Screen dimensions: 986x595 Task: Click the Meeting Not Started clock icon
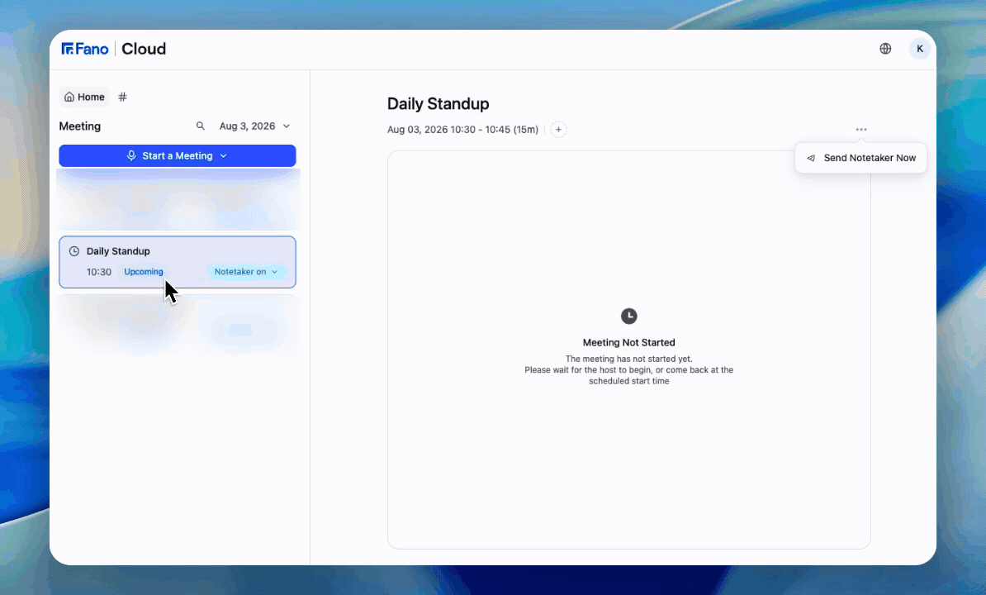pyautogui.click(x=628, y=316)
